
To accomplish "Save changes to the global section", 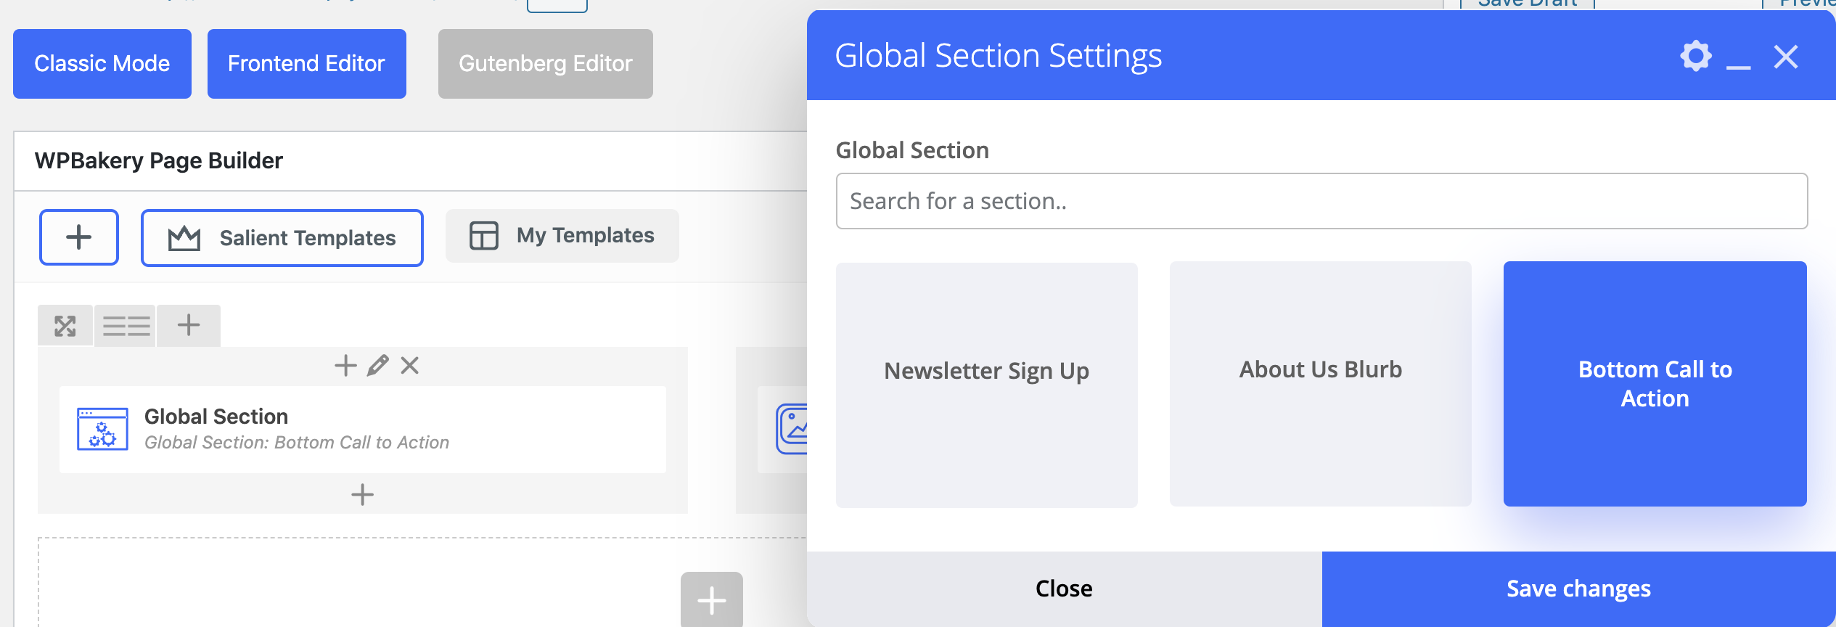I will (x=1578, y=589).
